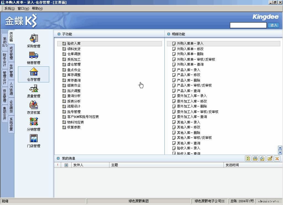
Task: Open the 分销管理 arrows icon
Action: click(x=34, y=122)
